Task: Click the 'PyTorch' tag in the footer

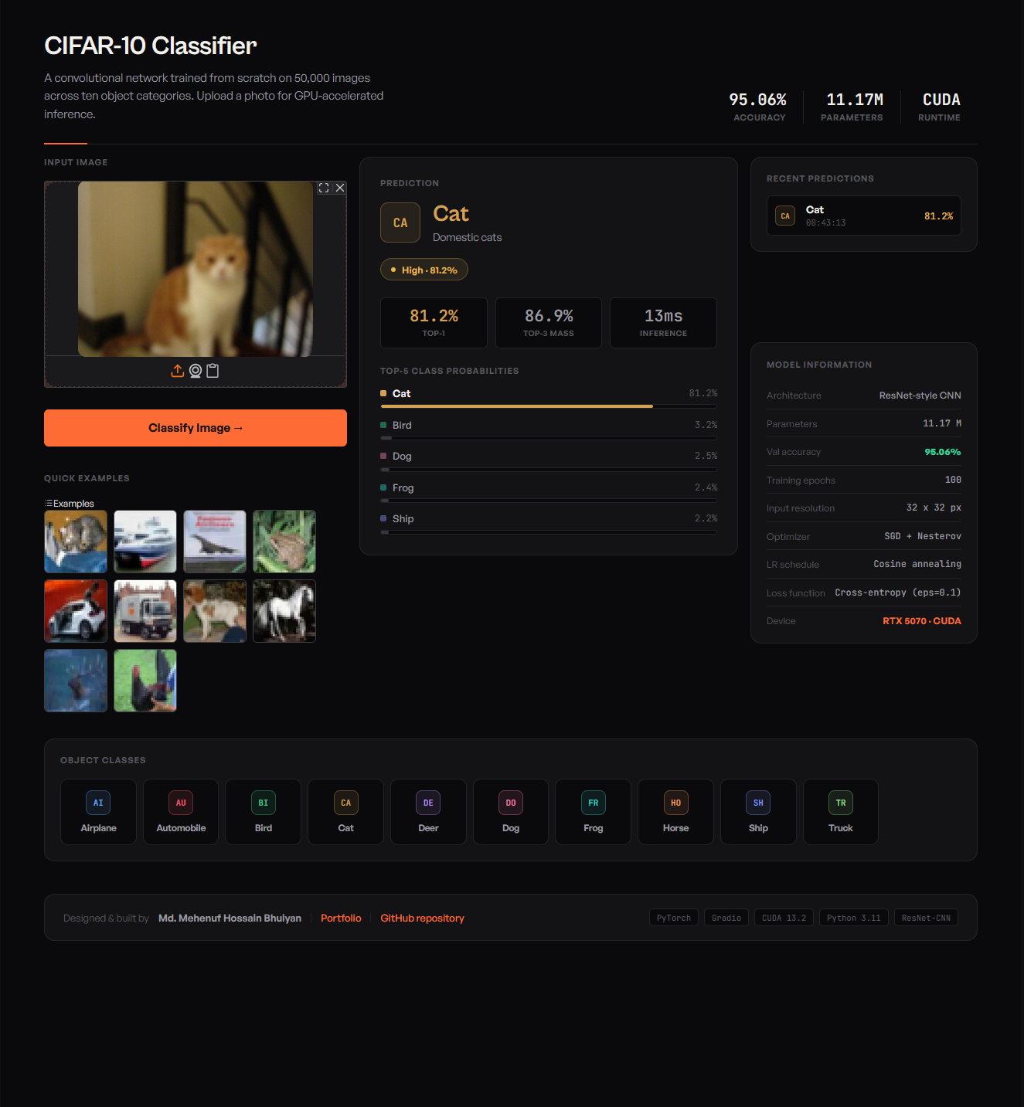Action: tap(674, 918)
